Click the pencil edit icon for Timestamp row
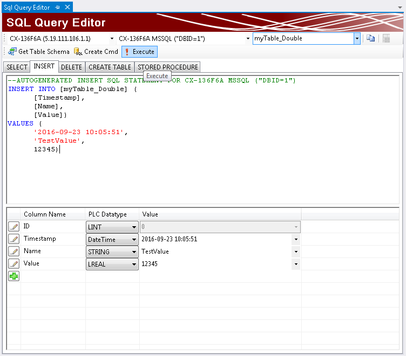 13,239
